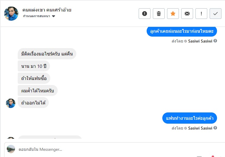
Task: Click sender avatar next to ถ้าออกไม่ได้ message
Action: point(11,103)
